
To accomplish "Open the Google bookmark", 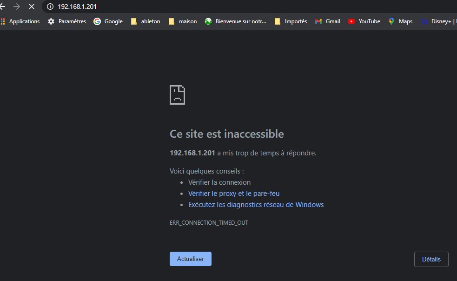I will 108,21.
